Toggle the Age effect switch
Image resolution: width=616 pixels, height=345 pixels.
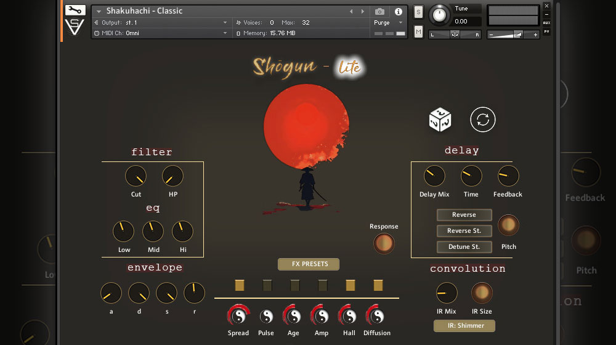click(x=295, y=285)
